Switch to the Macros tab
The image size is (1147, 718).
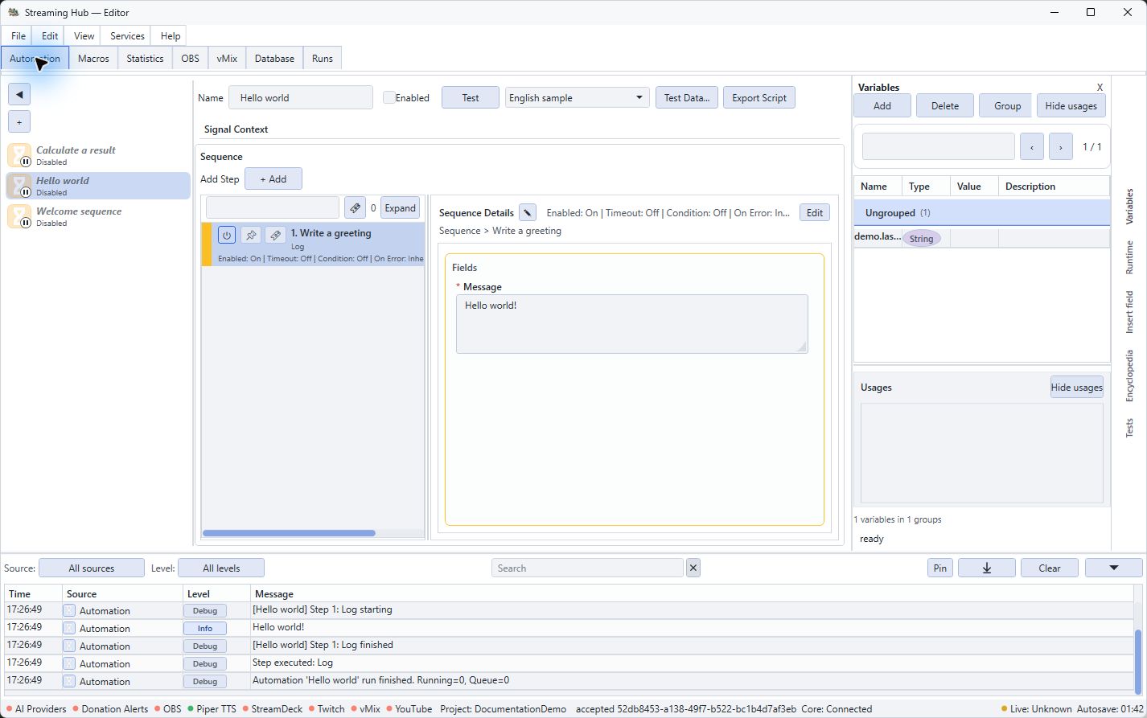point(93,58)
